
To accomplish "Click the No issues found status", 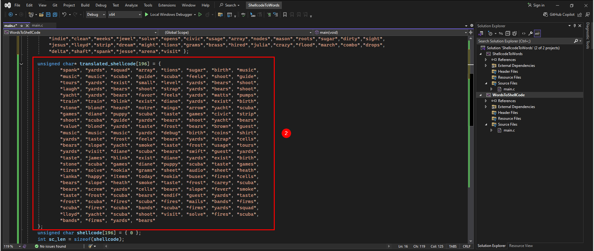I will (x=50, y=246).
